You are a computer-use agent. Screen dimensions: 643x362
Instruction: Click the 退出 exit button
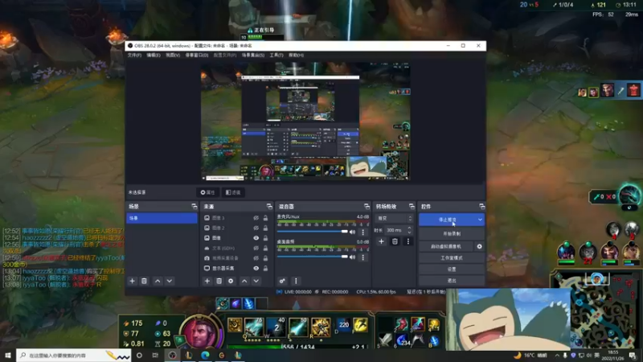452,281
